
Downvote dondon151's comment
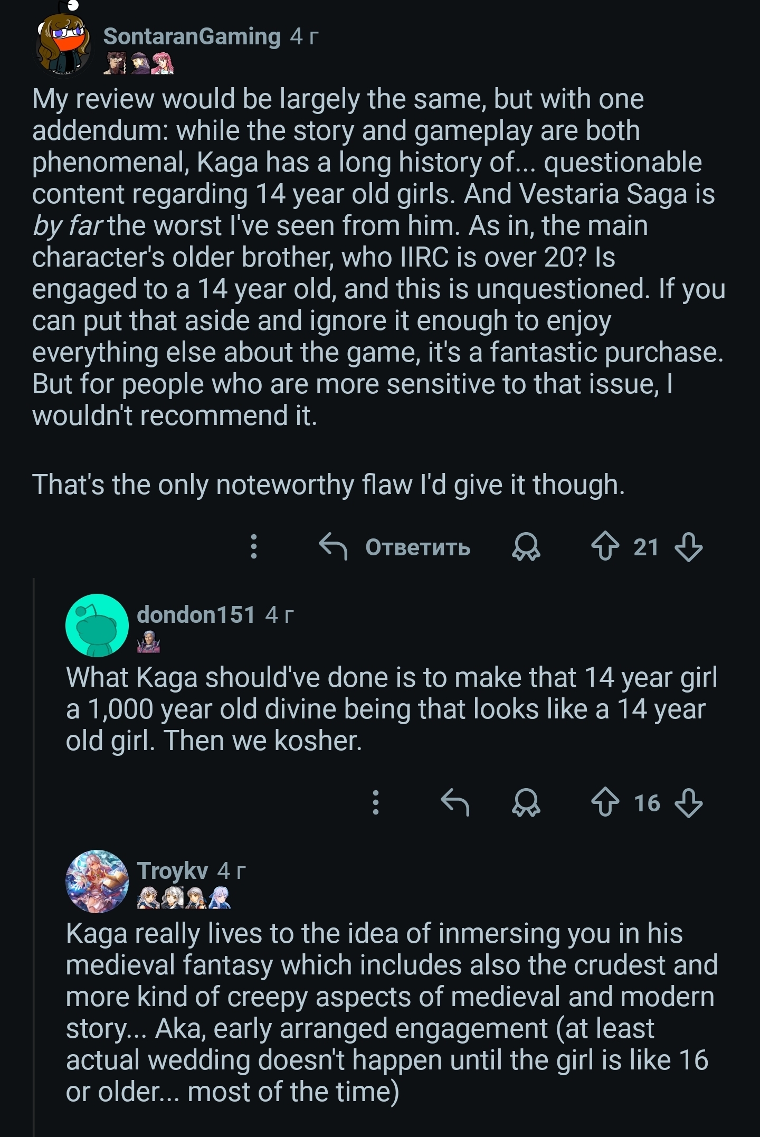tap(689, 803)
